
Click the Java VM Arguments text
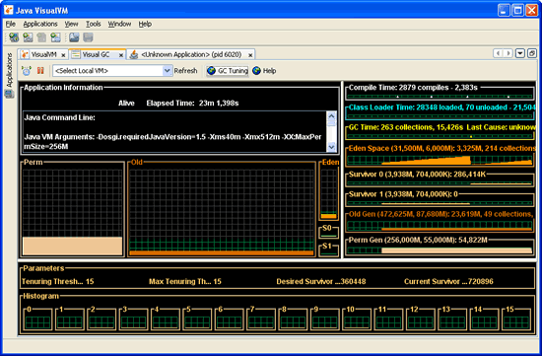point(172,141)
